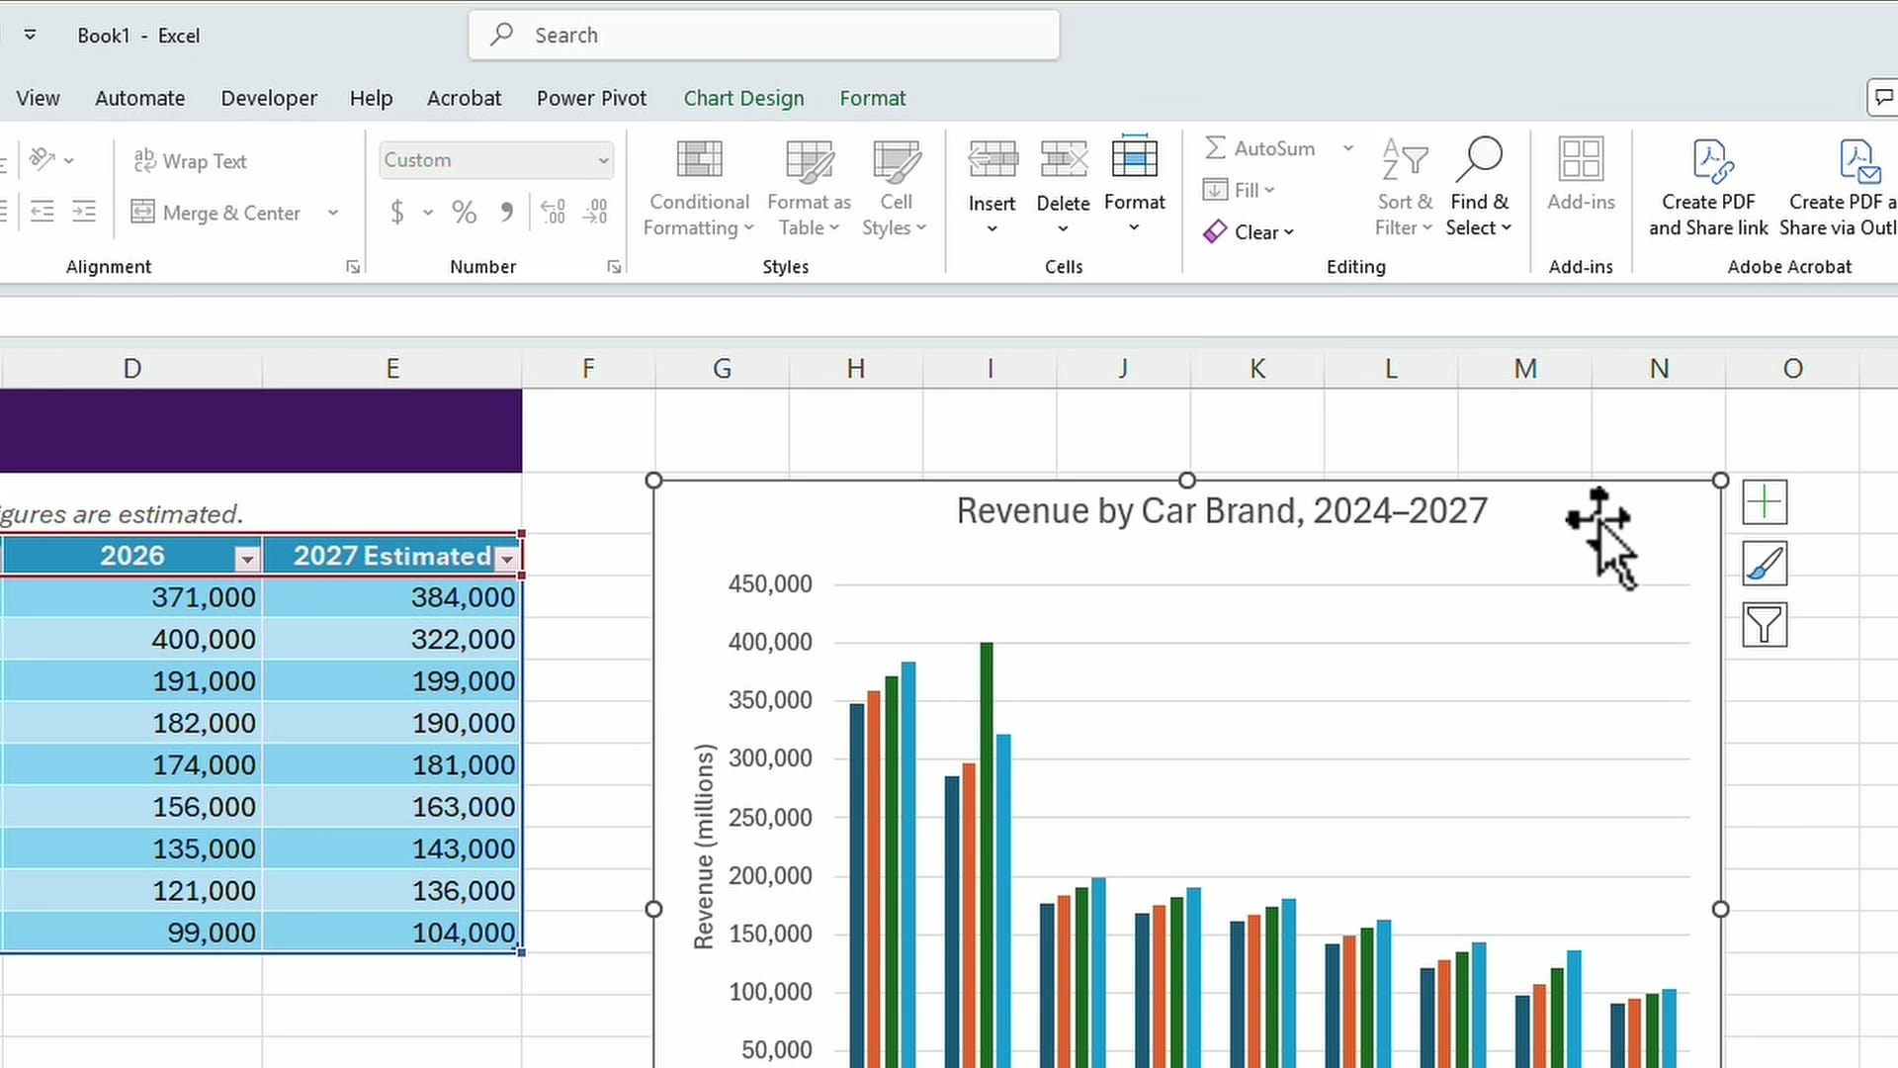Expand Accounting format dropdown arrow

[428, 213]
